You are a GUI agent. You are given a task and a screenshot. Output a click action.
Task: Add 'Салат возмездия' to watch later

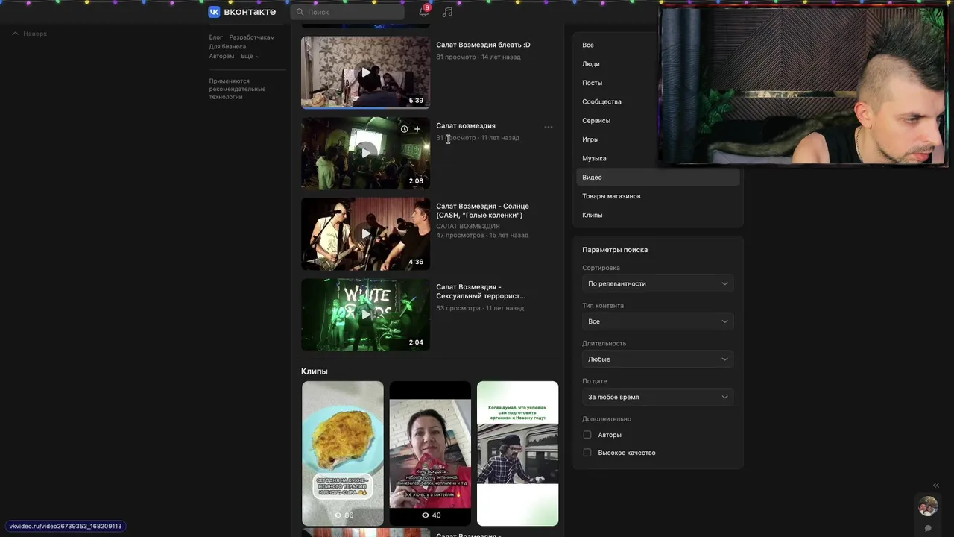(x=404, y=129)
